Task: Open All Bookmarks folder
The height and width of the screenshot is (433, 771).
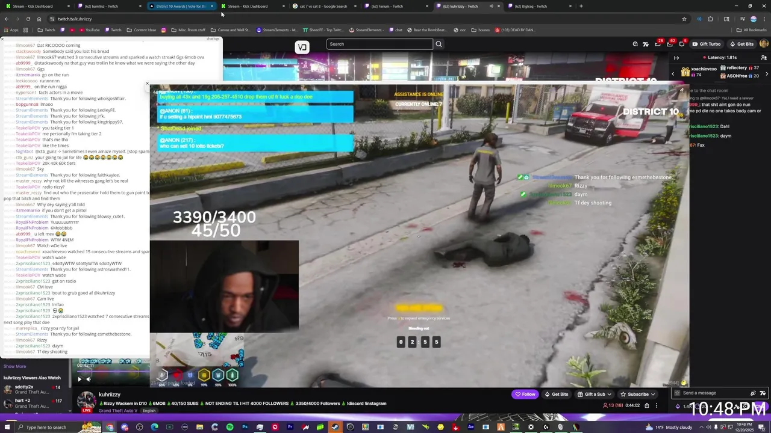Action: 751,29
